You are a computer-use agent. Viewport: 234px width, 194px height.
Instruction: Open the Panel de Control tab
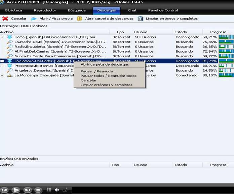[163, 10]
